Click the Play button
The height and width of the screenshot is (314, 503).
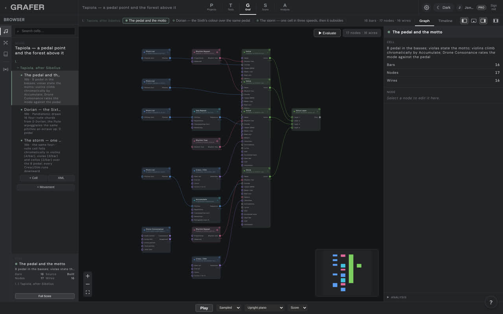coord(204,308)
